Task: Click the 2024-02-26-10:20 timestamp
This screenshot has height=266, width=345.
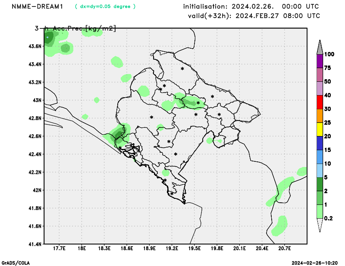Action: 315,263
